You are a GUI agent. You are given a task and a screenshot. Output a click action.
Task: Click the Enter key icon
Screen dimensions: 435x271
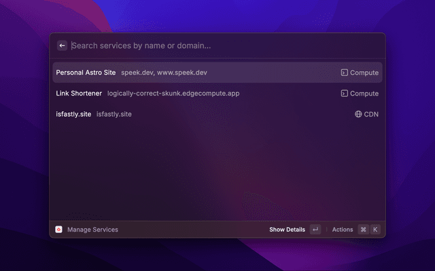(315, 230)
